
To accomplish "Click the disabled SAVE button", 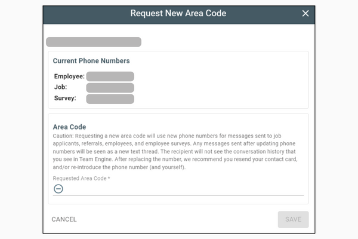I will click(x=293, y=219).
